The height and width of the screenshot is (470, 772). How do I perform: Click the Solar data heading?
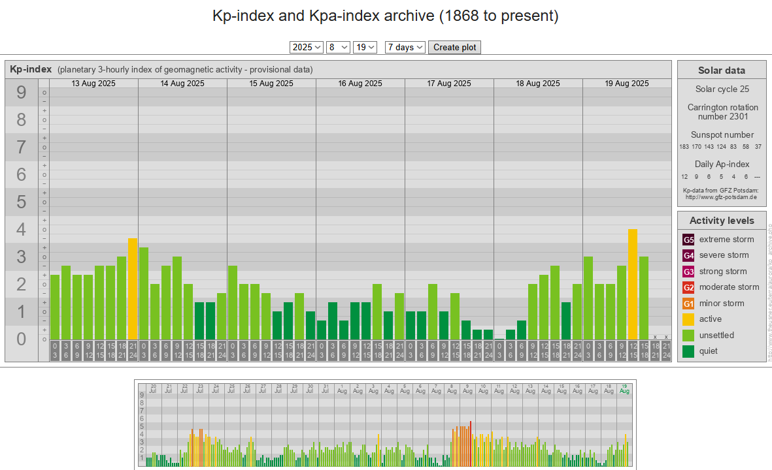pos(722,70)
